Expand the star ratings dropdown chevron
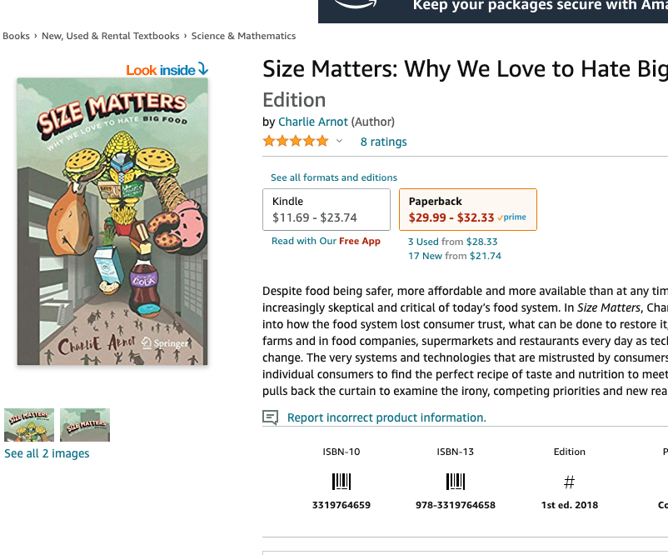Viewport: 668px width, 555px height. point(340,142)
